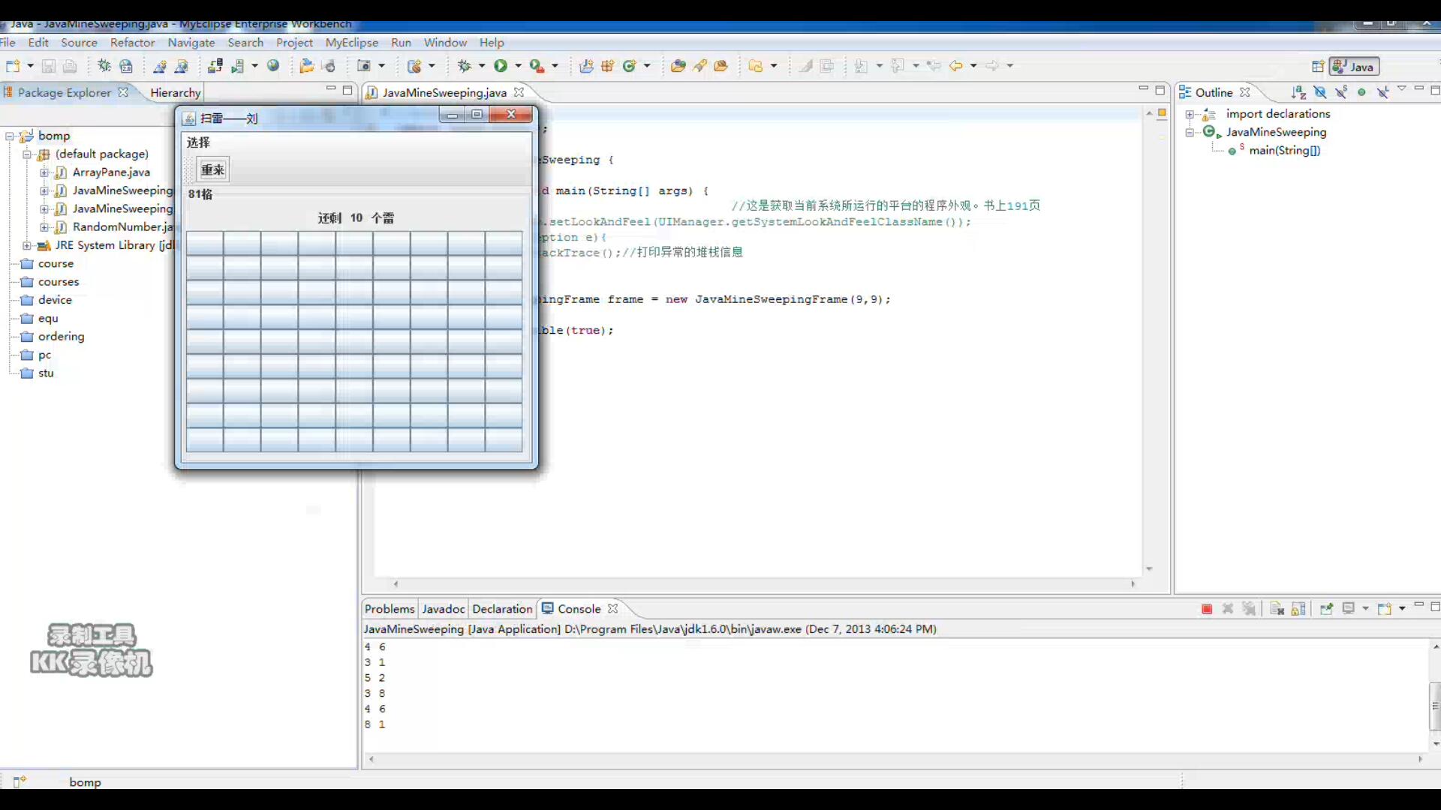This screenshot has height=810, width=1441.
Task: Expand import declarations in Outline
Action: click(1190, 115)
